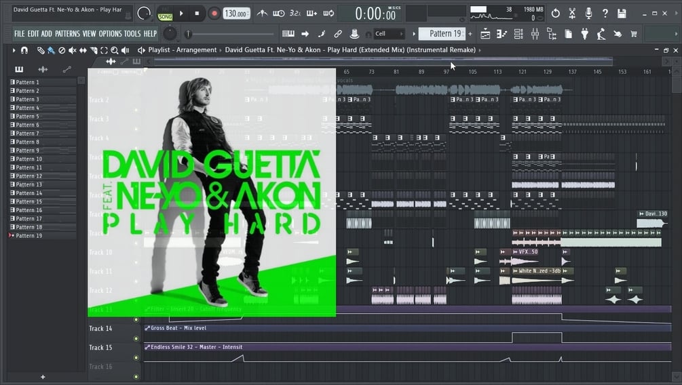The width and height of the screenshot is (682, 385).
Task: Show the Channel rack icon
Action: pyautogui.click(x=518, y=34)
